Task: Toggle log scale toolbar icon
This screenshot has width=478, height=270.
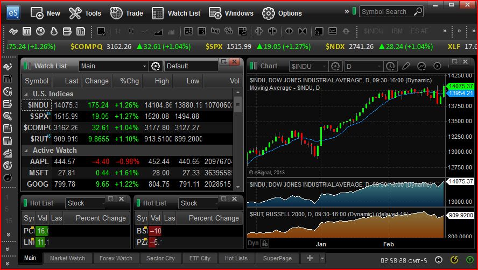Action: pyautogui.click(x=215, y=31)
